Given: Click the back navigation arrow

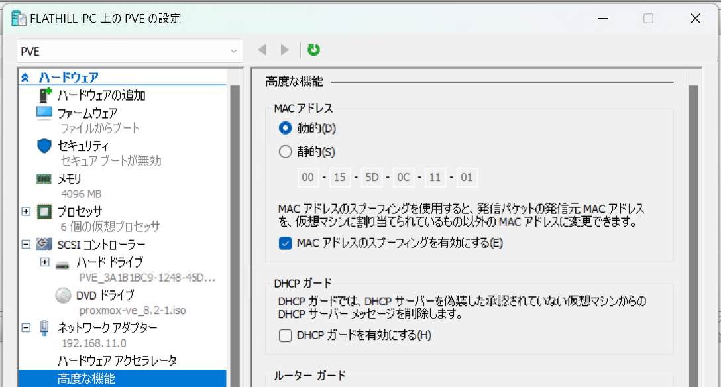Looking at the screenshot, I should pyautogui.click(x=262, y=49).
